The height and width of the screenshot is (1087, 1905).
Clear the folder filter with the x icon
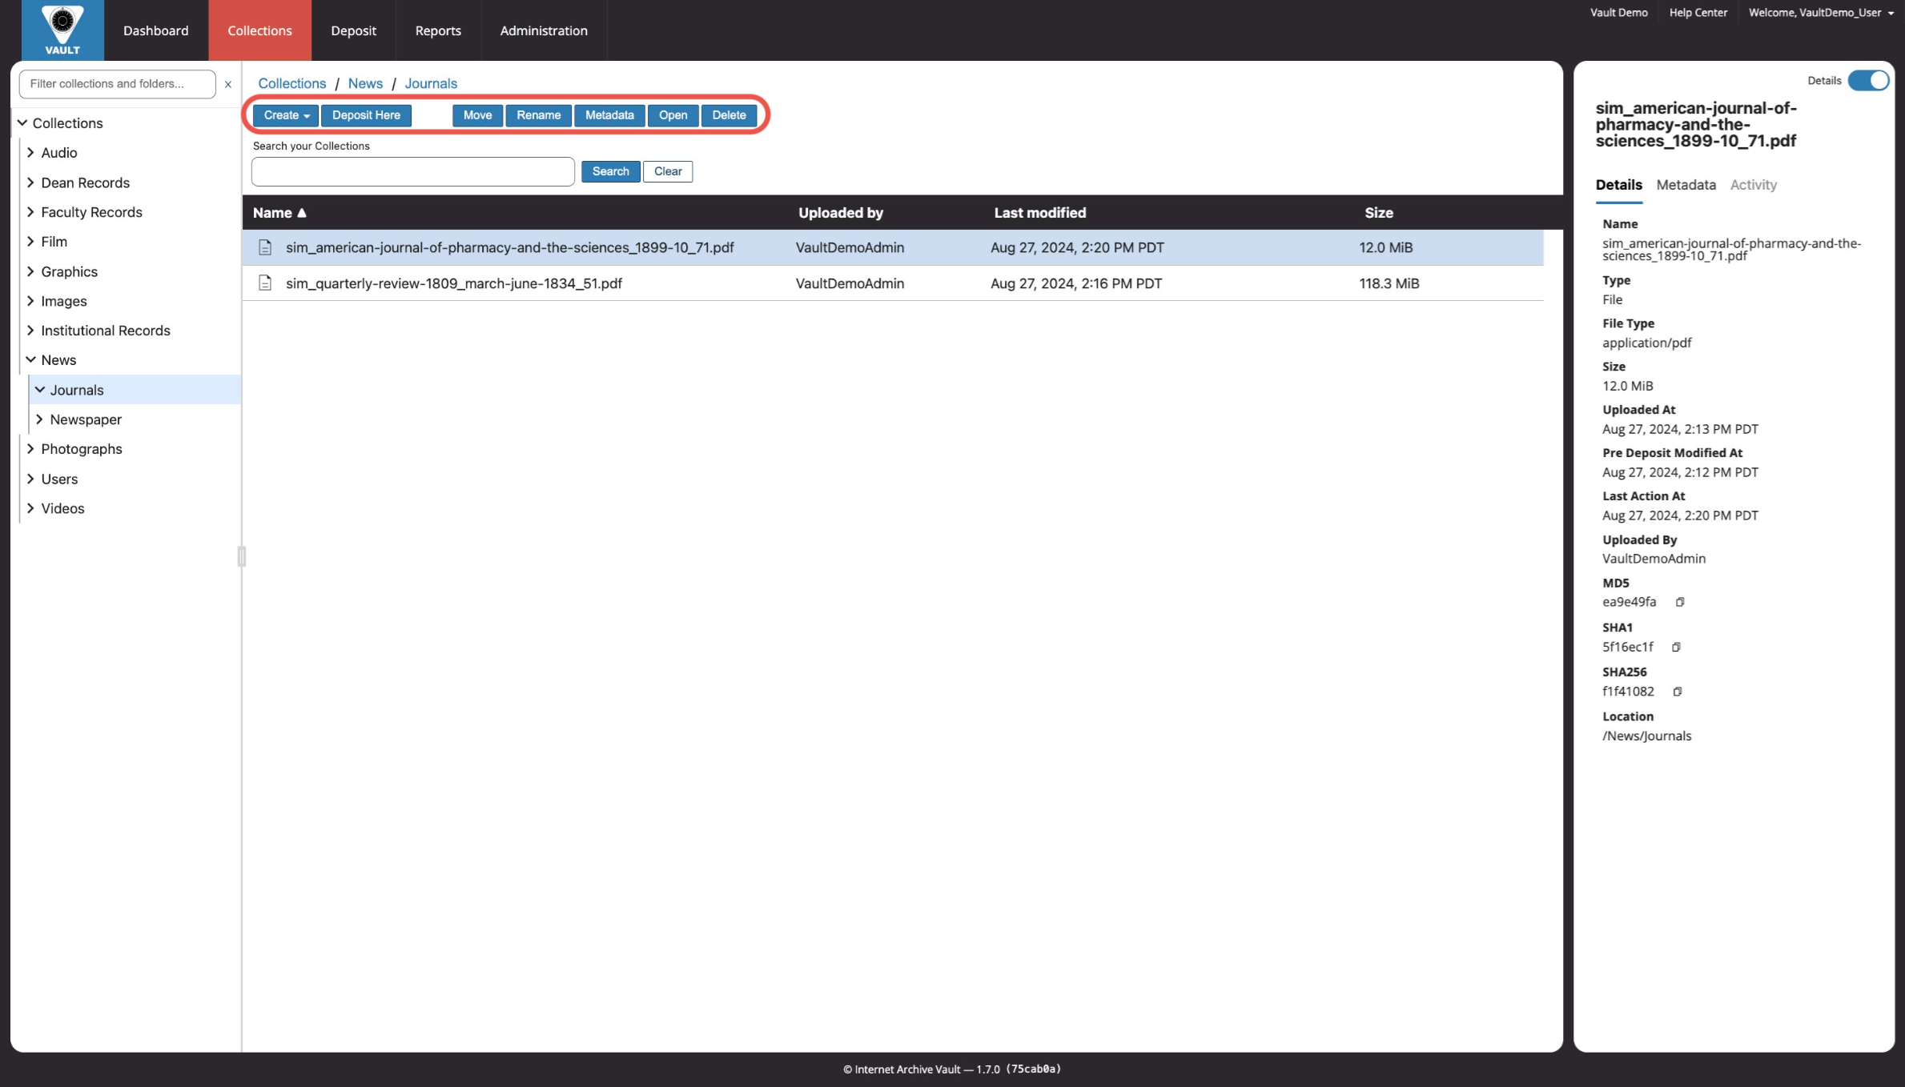pyautogui.click(x=228, y=84)
